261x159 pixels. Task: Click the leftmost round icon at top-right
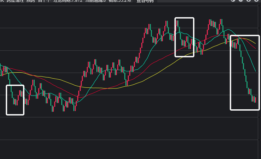pyautogui.click(x=233, y=1)
